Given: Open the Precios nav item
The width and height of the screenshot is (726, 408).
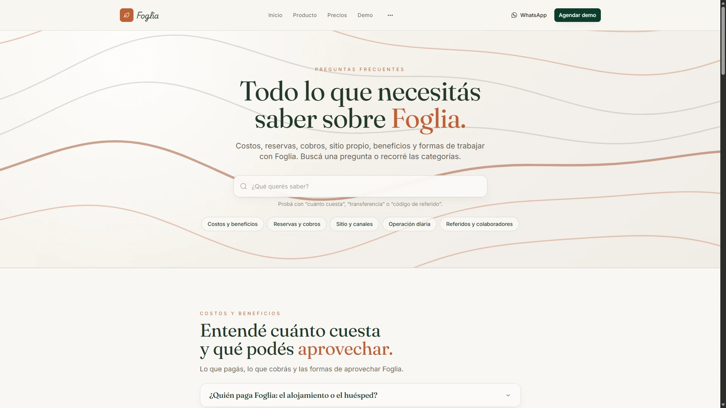Looking at the screenshot, I should (337, 15).
